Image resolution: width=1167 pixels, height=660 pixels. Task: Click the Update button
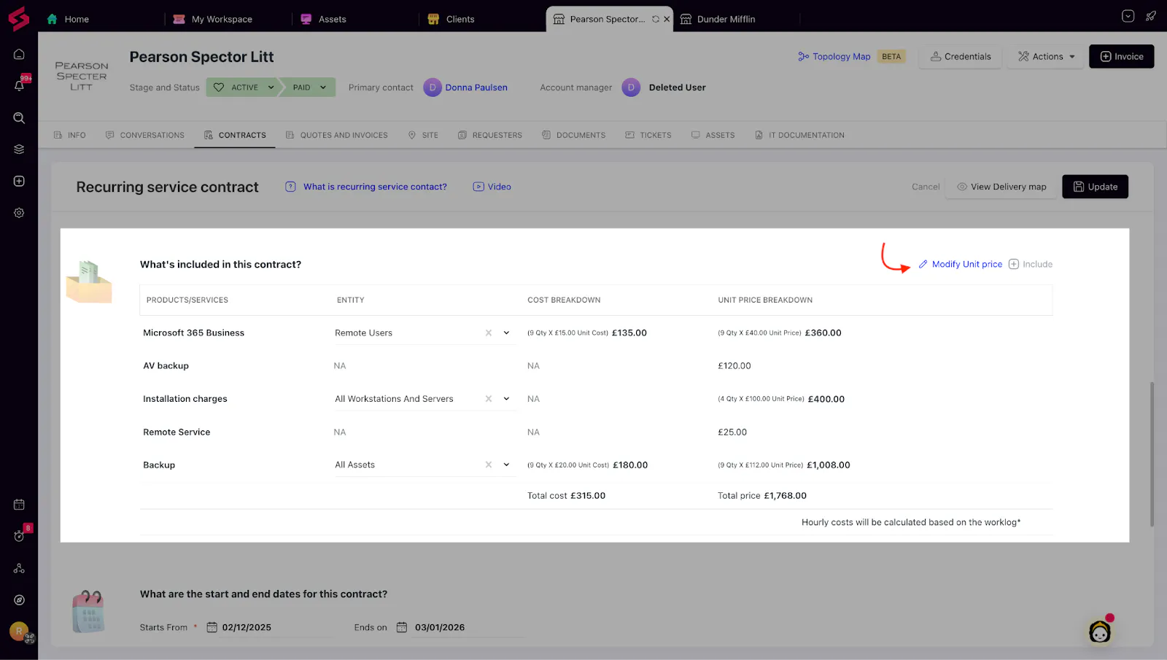point(1095,187)
